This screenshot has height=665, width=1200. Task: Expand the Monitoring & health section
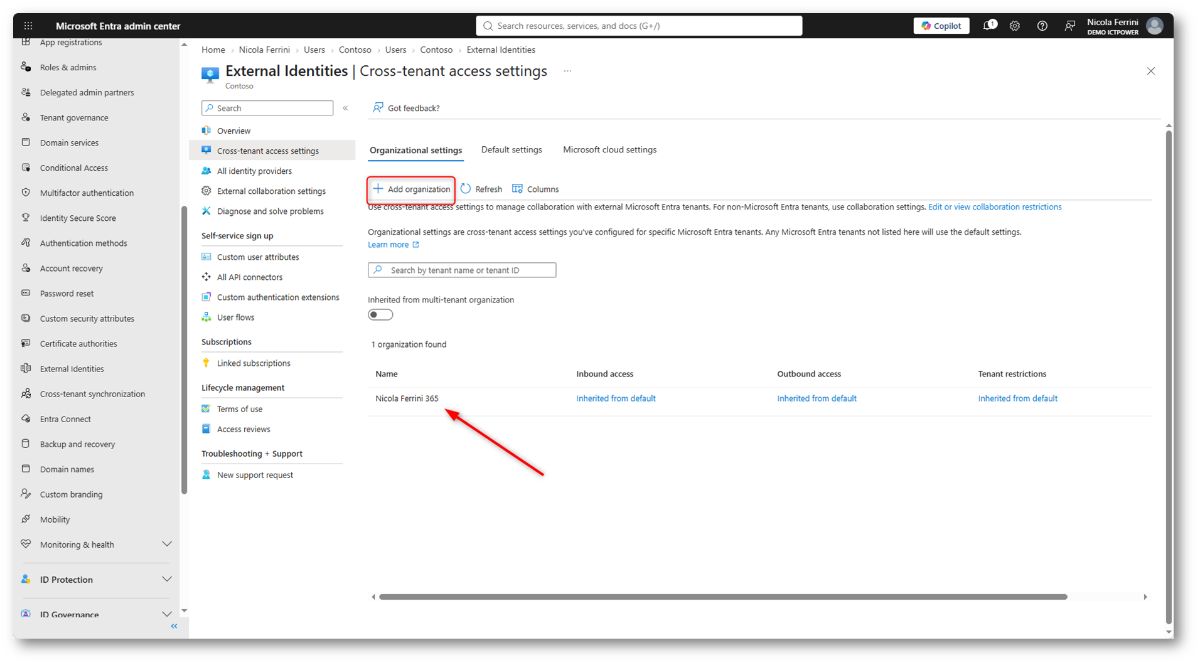tap(167, 545)
